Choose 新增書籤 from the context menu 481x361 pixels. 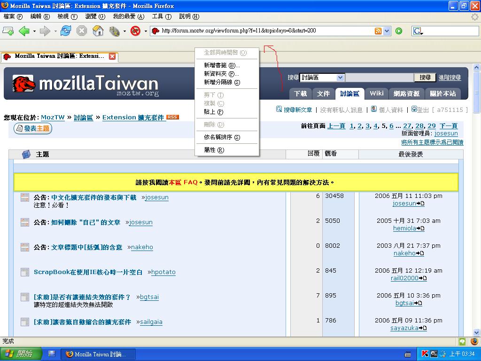point(222,65)
